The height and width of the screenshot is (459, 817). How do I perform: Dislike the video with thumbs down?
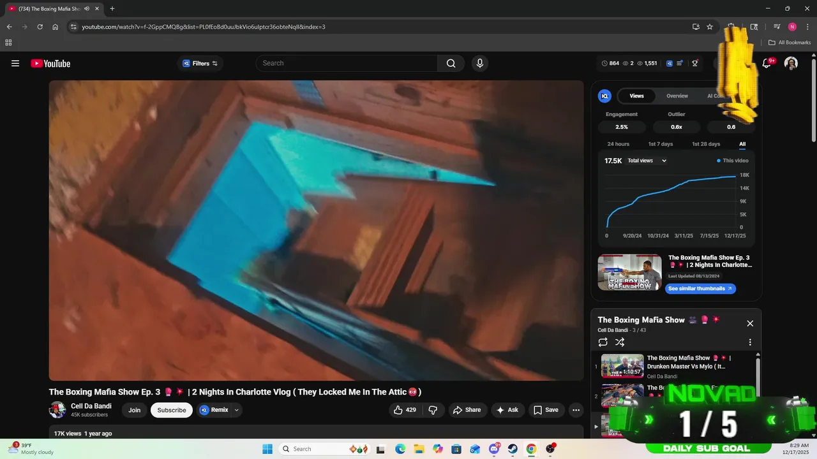[x=433, y=410]
